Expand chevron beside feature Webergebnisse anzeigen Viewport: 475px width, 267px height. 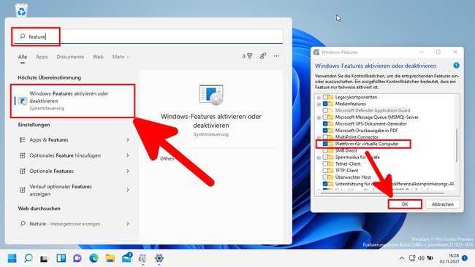pos(128,224)
